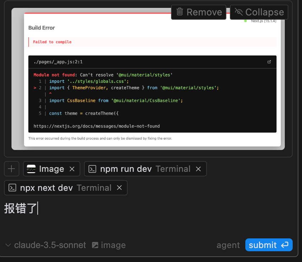Click the trash icon on Remove
The height and width of the screenshot is (262, 302).
click(x=180, y=12)
